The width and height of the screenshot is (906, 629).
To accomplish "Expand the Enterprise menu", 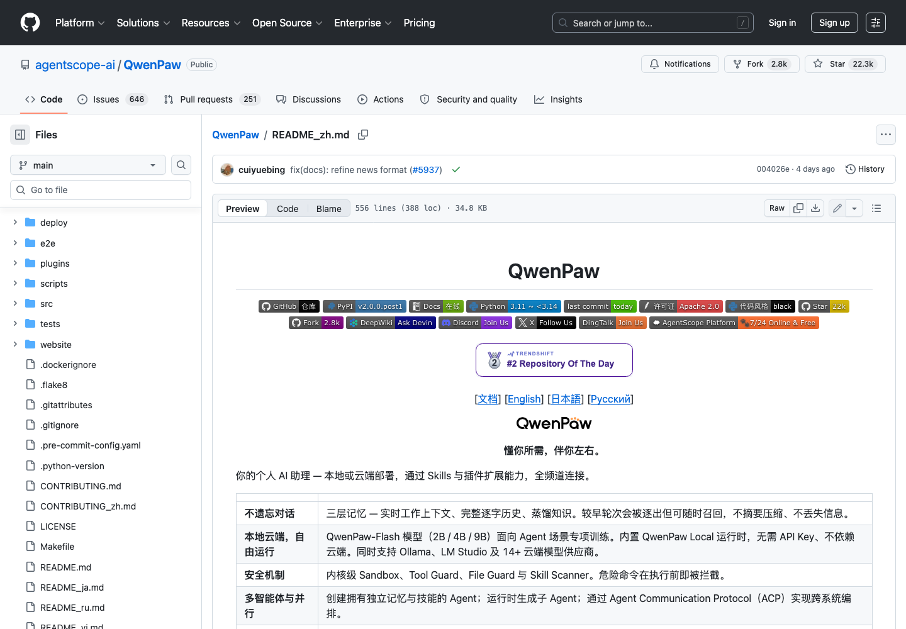I will click(x=362, y=23).
